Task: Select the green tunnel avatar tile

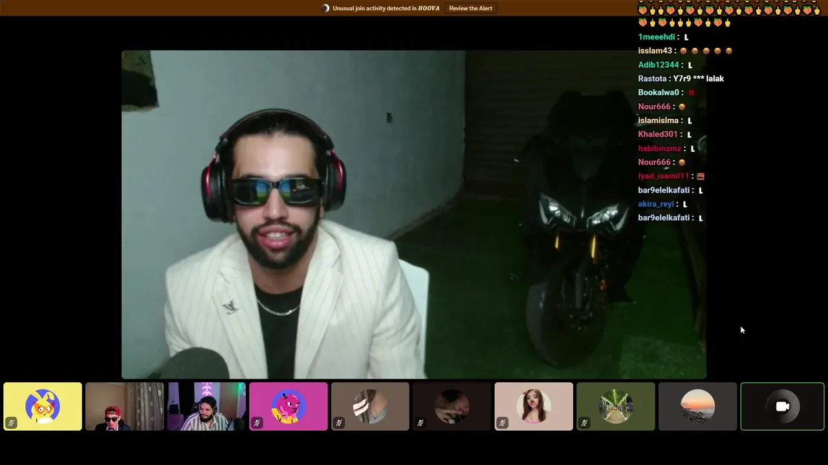Action: [x=616, y=406]
